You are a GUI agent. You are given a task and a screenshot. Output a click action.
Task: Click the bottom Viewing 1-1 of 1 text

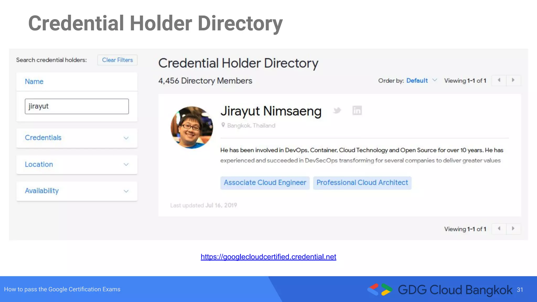465,229
